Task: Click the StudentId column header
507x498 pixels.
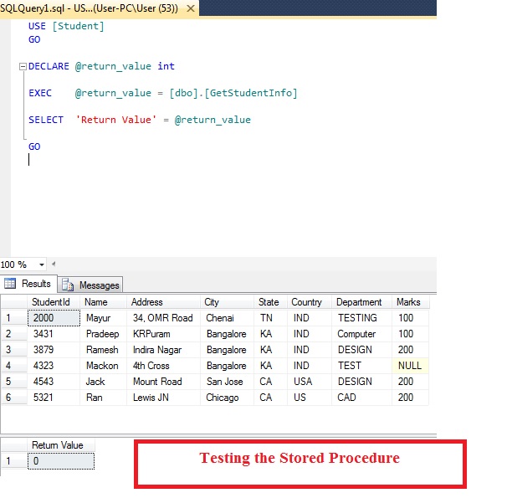Action: 54,302
